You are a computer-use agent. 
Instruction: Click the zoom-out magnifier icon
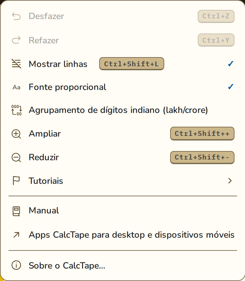16,158
